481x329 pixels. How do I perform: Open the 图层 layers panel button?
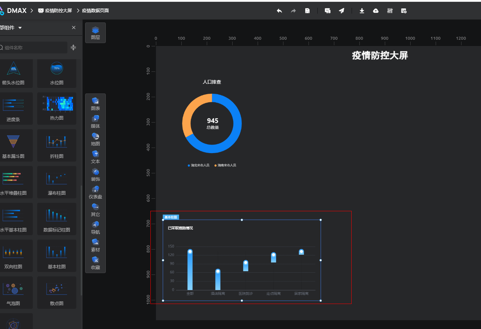(95, 33)
